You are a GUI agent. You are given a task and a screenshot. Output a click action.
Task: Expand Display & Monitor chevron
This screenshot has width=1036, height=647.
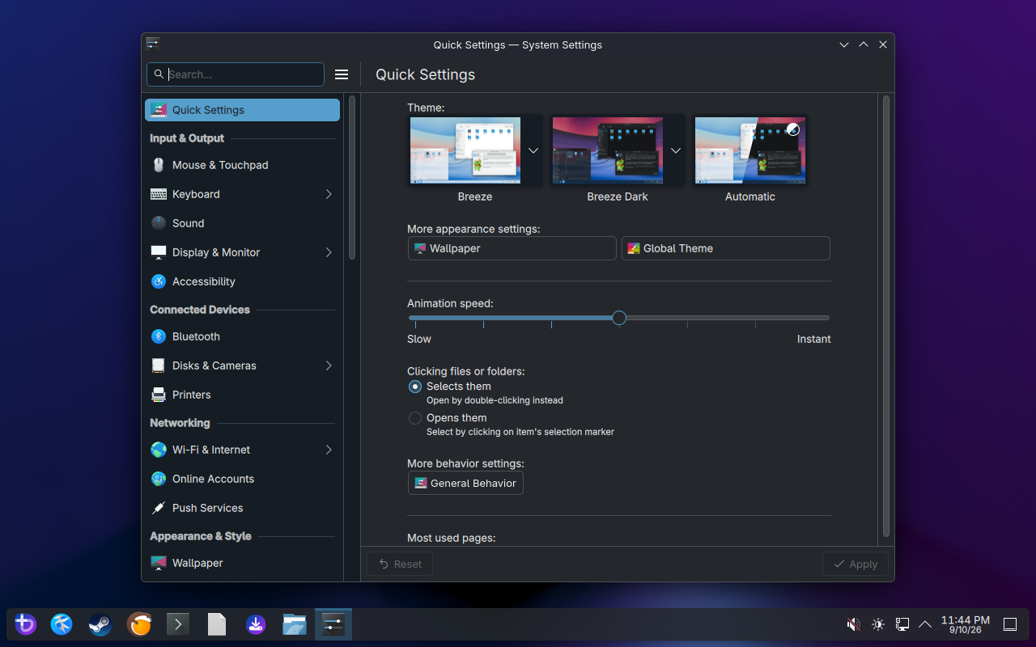pyautogui.click(x=329, y=252)
